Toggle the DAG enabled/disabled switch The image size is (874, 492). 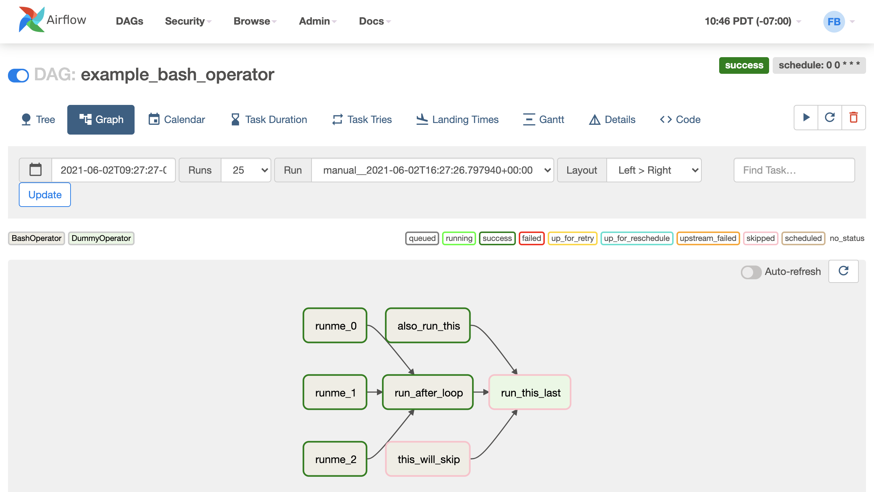pyautogui.click(x=18, y=75)
